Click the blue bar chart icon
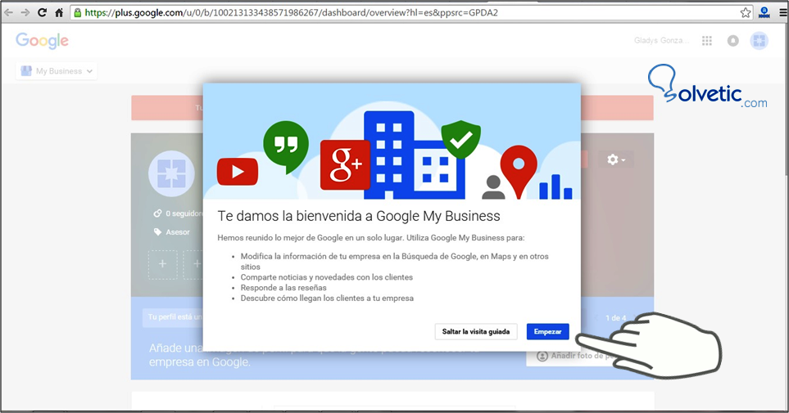 click(555, 186)
